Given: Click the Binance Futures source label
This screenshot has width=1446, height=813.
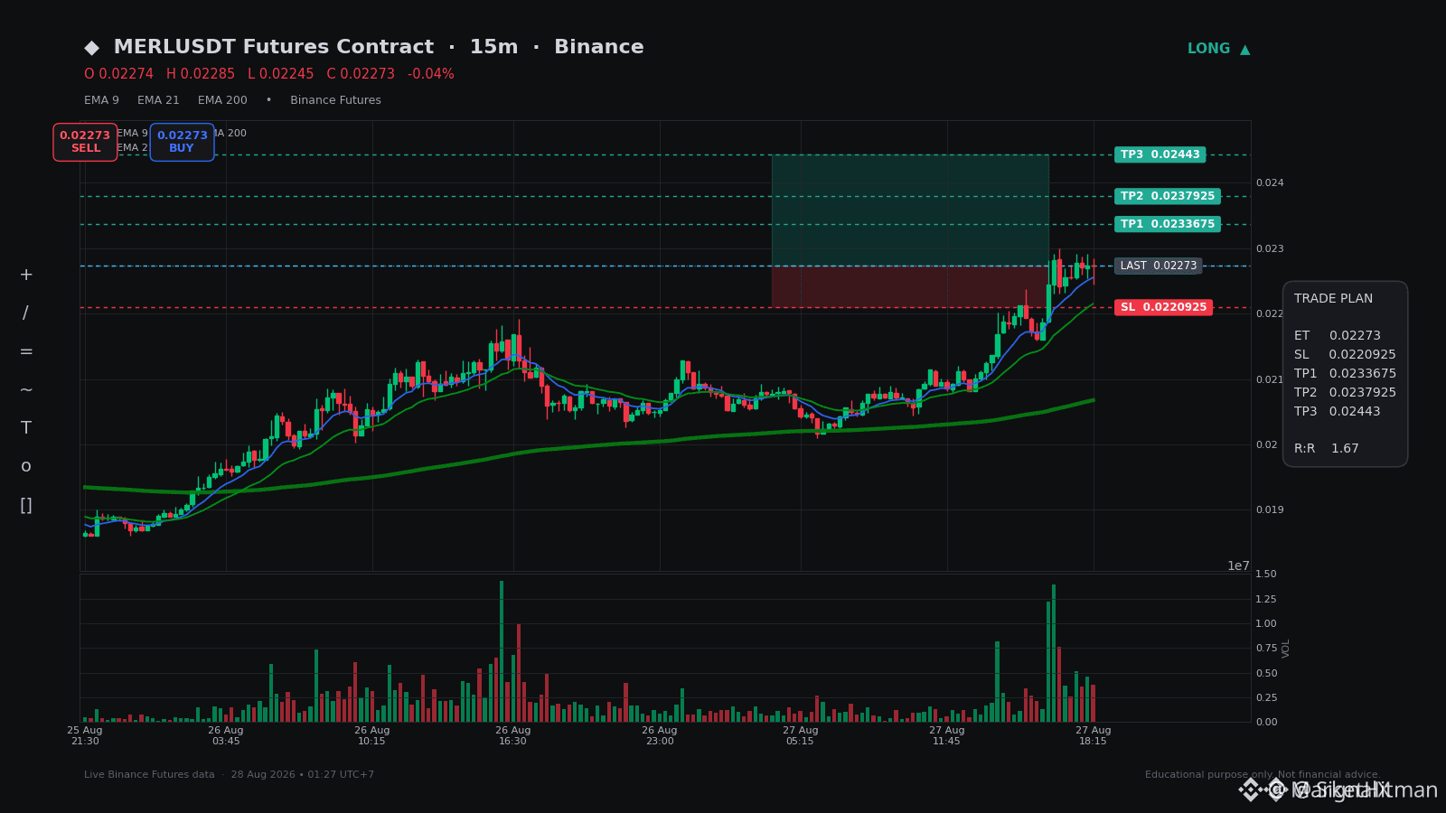Looking at the screenshot, I should click(x=335, y=100).
